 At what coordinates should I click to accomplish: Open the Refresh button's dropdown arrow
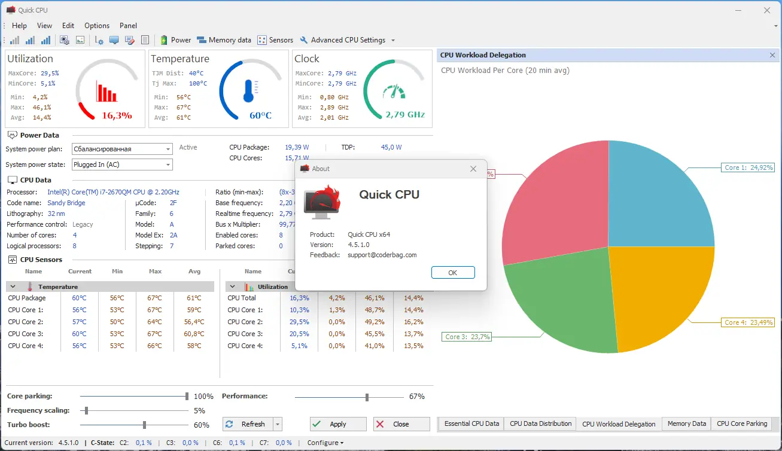pos(277,424)
